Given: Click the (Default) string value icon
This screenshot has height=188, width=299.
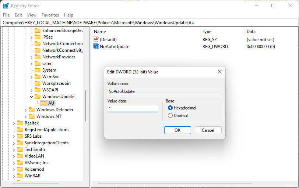Looking at the screenshot, I should pyautogui.click(x=96, y=39).
